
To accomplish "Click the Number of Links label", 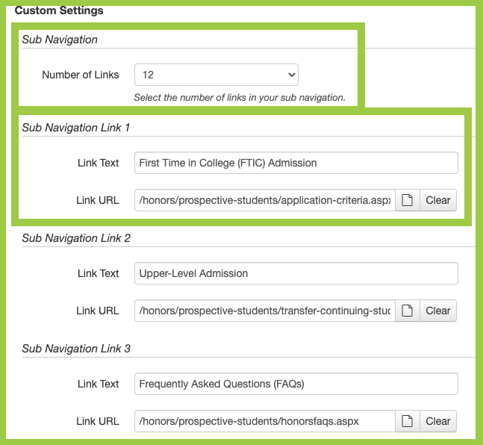I will coord(81,75).
